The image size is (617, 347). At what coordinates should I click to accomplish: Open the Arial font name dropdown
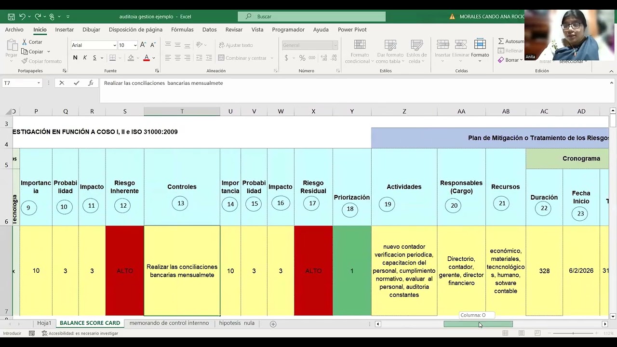114,45
